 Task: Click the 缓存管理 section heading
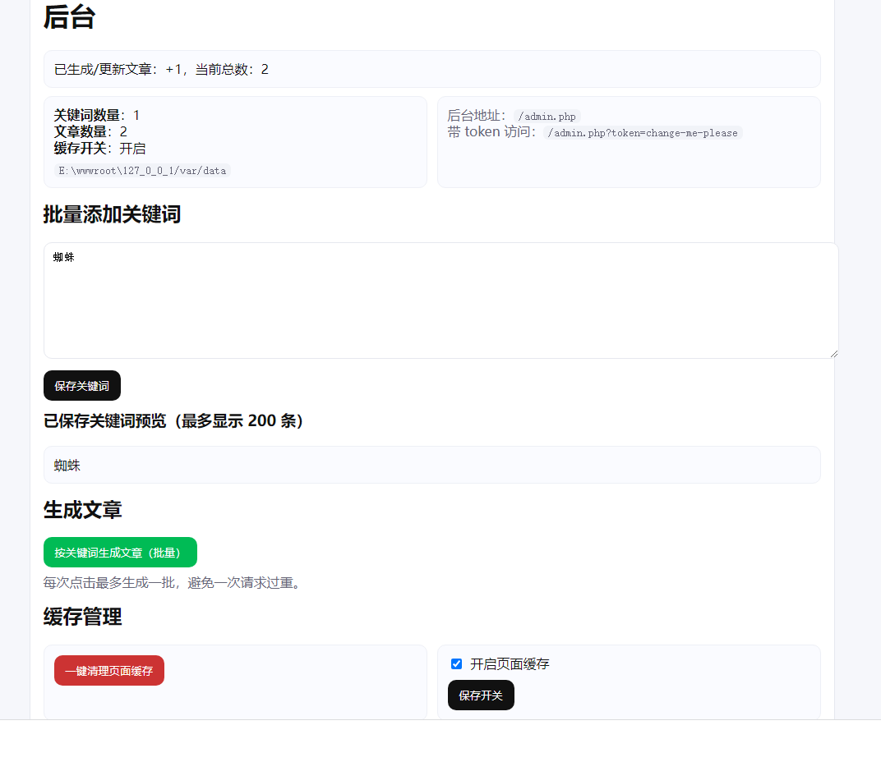[82, 617]
